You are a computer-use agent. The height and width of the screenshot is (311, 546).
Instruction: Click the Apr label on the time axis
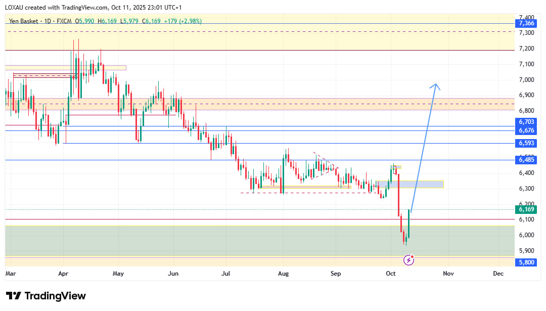tap(63, 274)
